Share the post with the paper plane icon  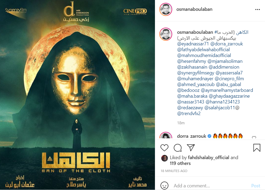pos(191,148)
